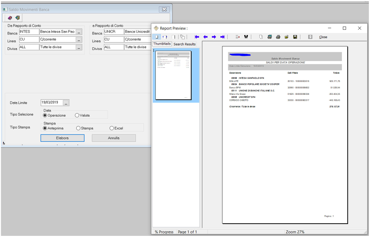Switch to the Search Results tab

(184, 44)
